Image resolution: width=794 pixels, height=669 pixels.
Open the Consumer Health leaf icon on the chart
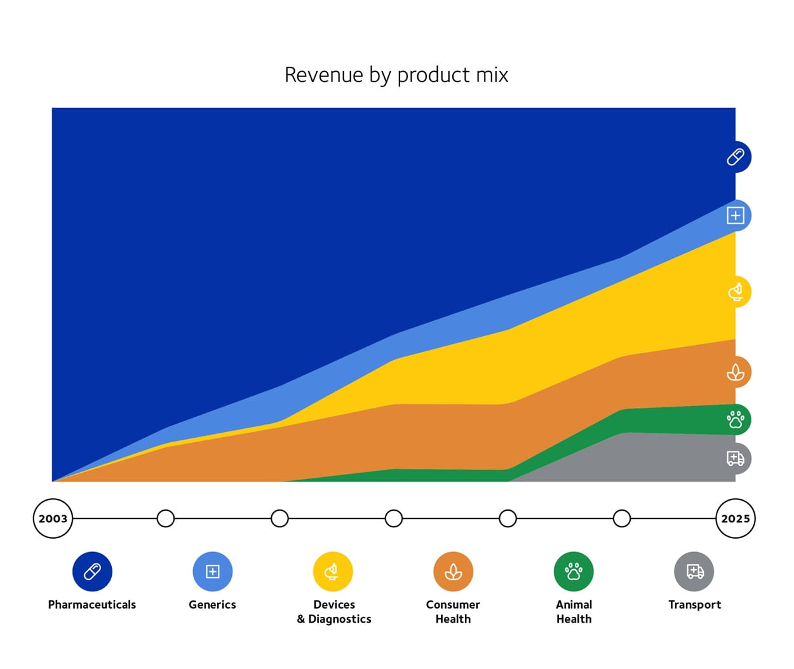pyautogui.click(x=736, y=372)
